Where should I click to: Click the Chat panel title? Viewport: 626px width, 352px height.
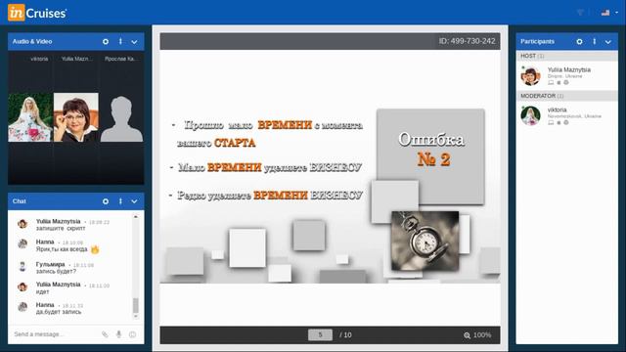coord(20,201)
